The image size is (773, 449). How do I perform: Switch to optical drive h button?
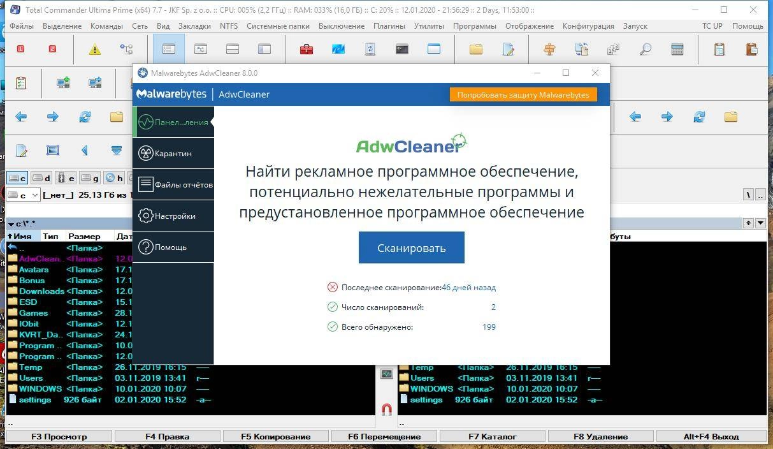(x=114, y=178)
